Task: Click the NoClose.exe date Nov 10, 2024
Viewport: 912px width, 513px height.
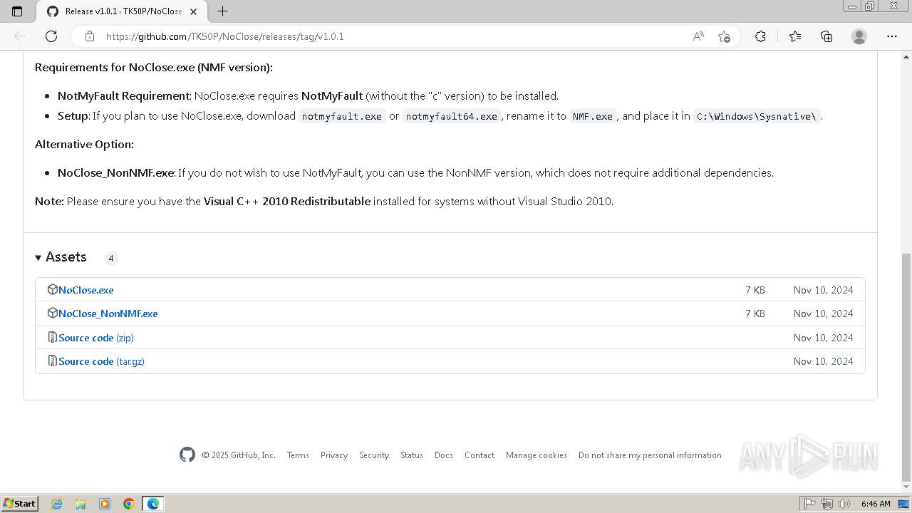Action: [x=823, y=290]
